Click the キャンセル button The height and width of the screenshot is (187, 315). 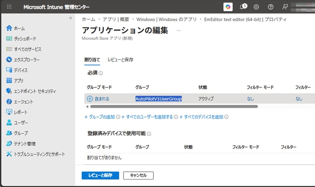tap(138, 175)
